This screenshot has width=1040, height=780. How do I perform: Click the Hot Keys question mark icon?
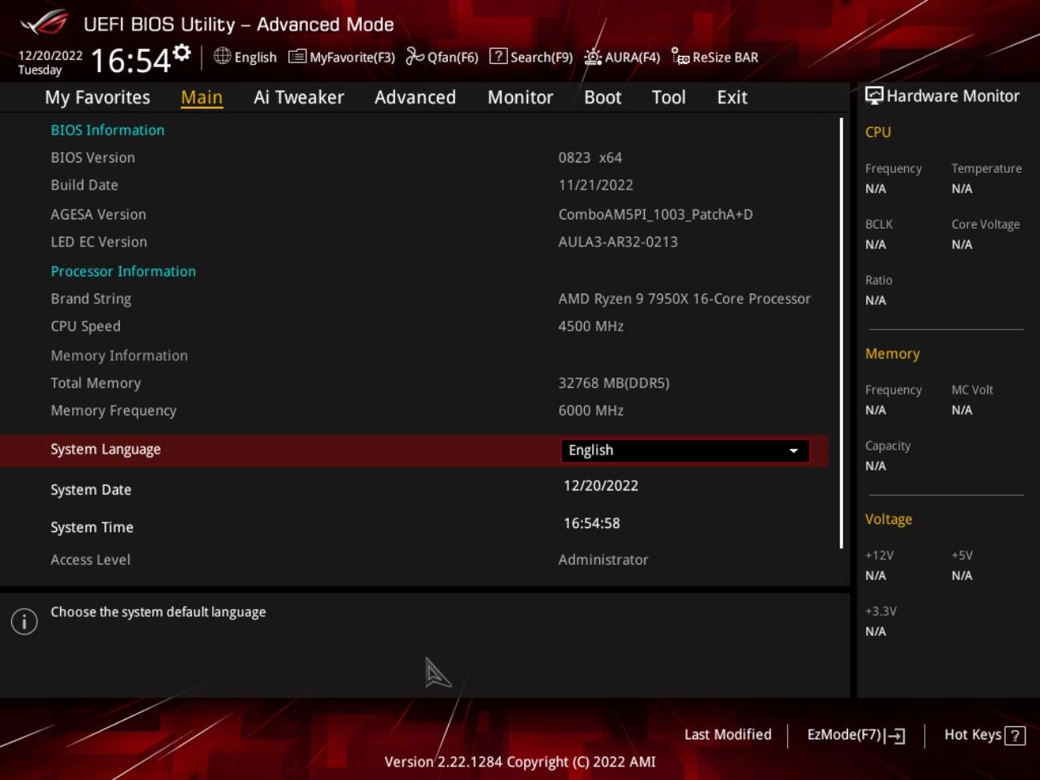coord(1015,736)
